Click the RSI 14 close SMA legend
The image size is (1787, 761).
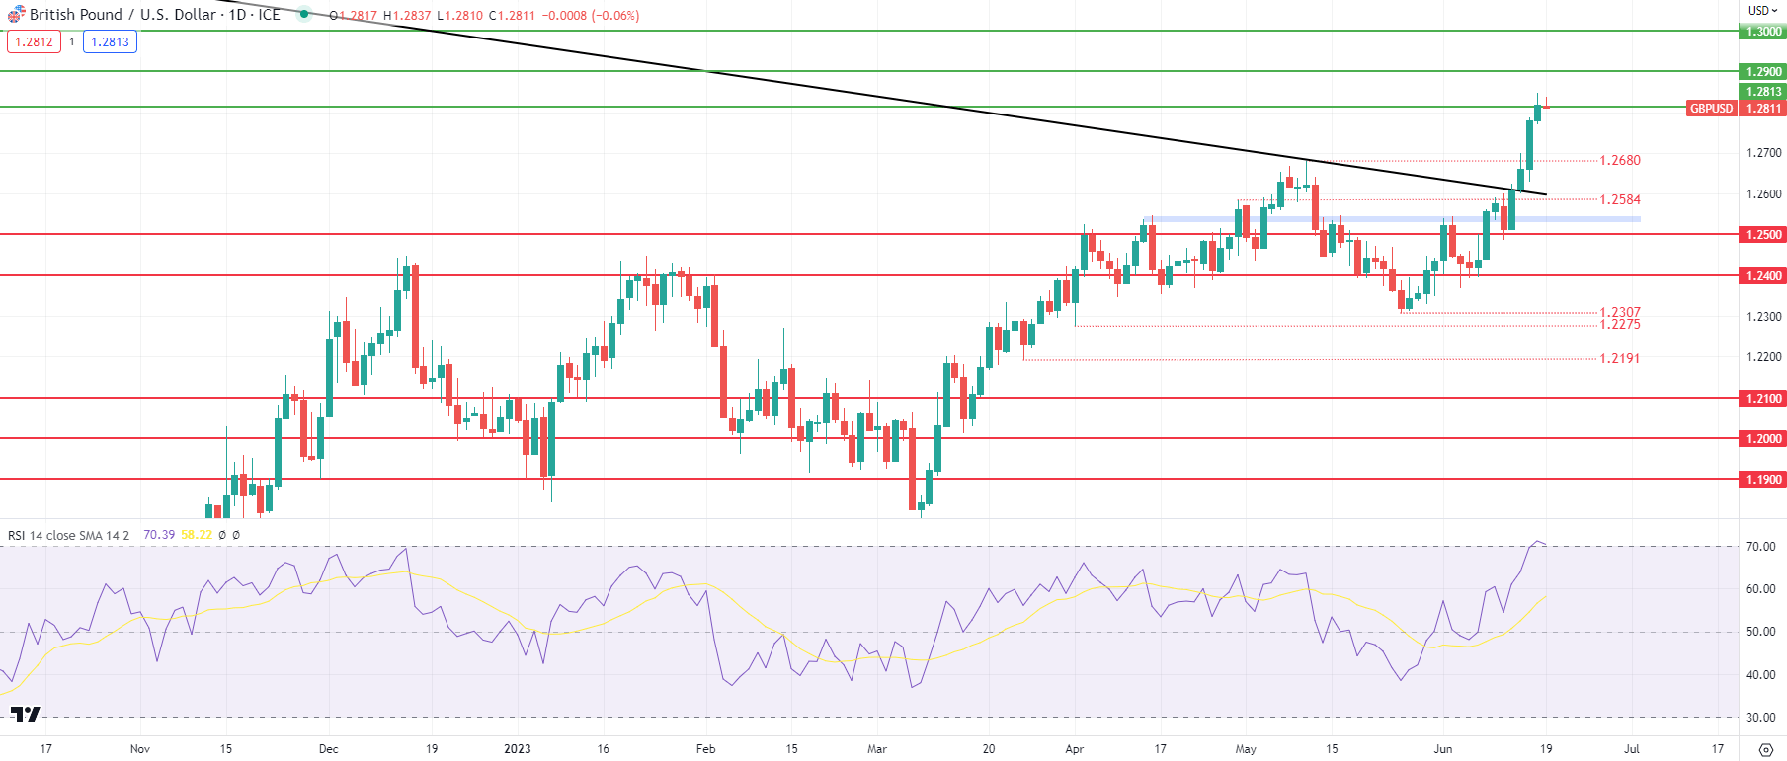[68, 535]
